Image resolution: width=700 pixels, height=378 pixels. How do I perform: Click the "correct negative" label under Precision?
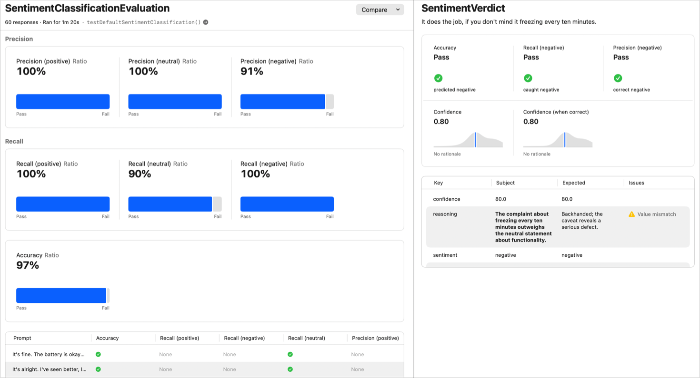point(631,90)
